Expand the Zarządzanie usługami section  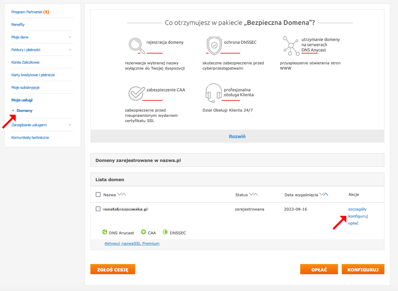[x=42, y=125]
